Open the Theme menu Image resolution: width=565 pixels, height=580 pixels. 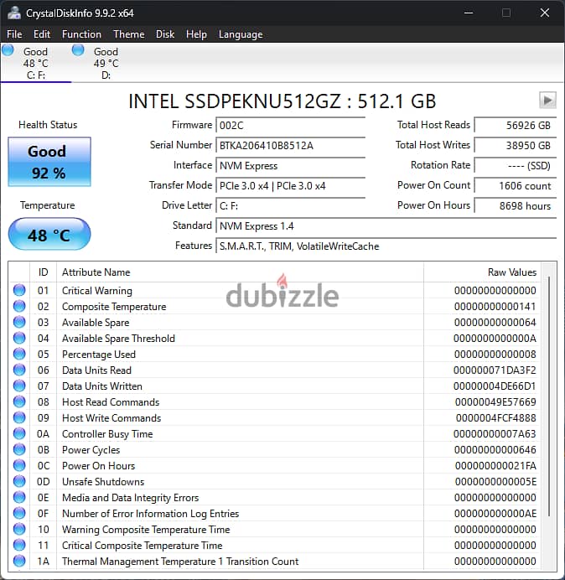pos(129,34)
